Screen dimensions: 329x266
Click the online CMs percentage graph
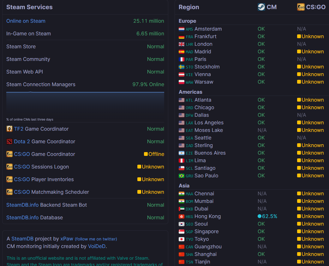point(85,104)
